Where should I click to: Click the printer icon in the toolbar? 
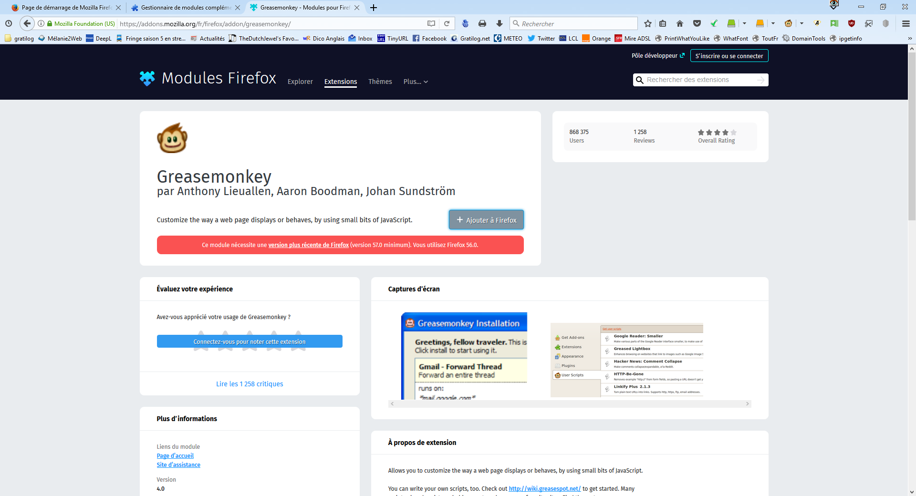tap(482, 23)
